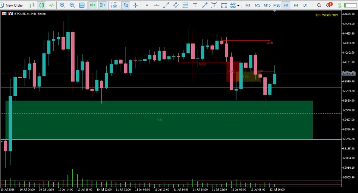Screen dimensions: 358x193
Task: Toggle chart shift from right border
Action: [103, 5]
